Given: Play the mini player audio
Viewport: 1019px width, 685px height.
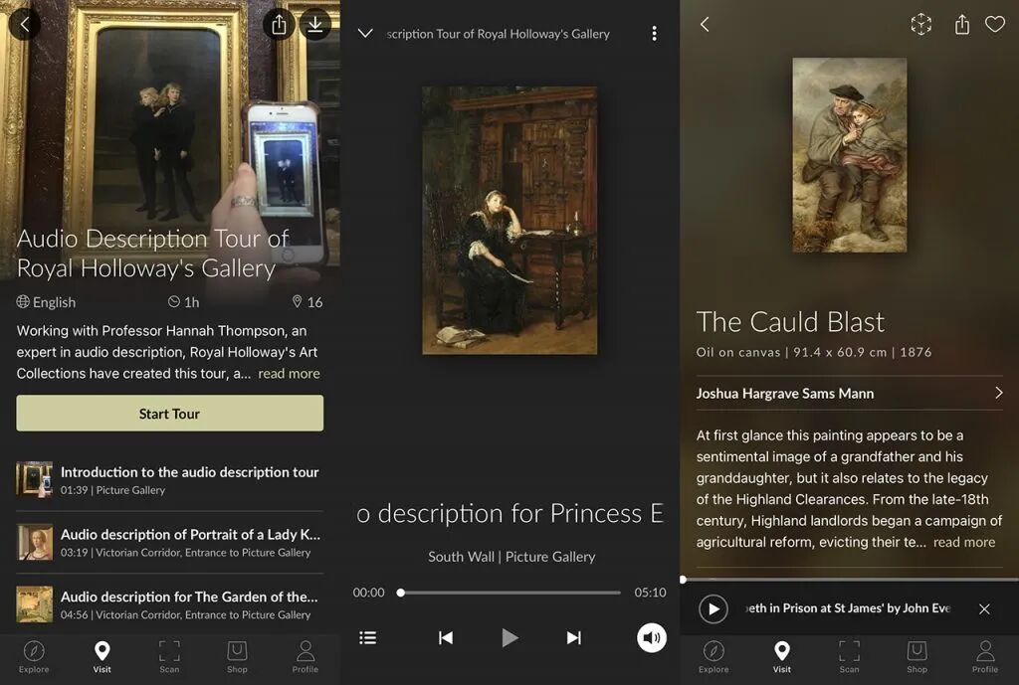Looking at the screenshot, I should [713, 609].
